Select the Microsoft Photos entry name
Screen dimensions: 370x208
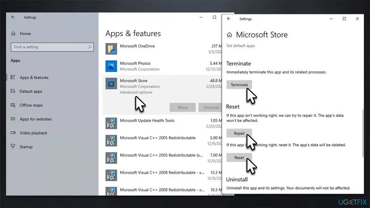point(135,63)
